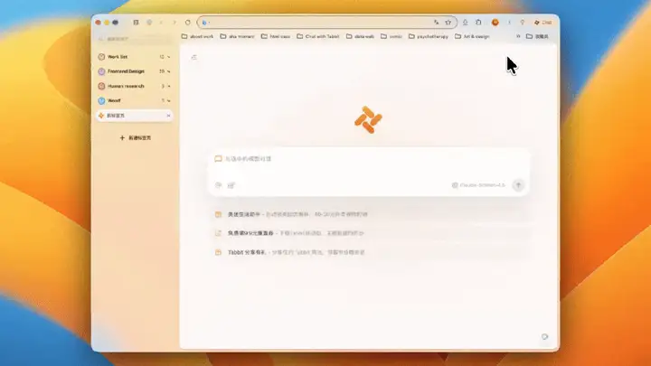Click the browser back arrow
The image size is (651, 366).
(x=161, y=23)
